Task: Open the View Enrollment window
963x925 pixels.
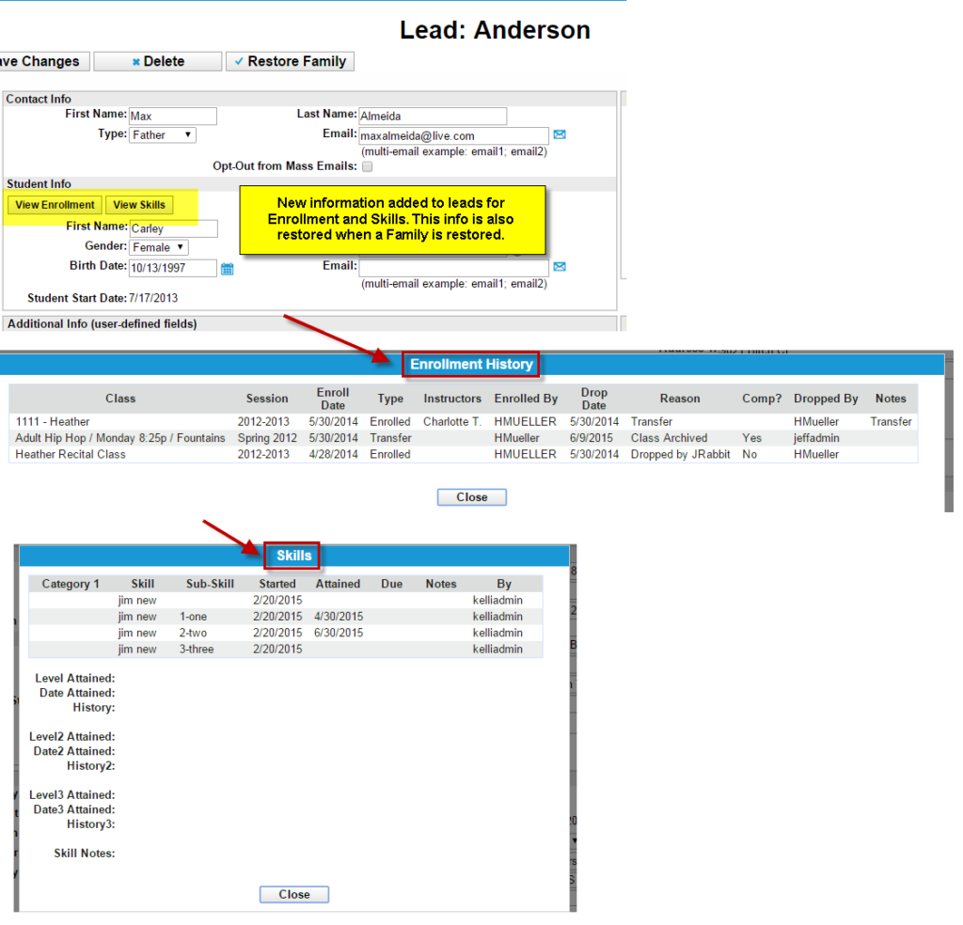Action: (54, 204)
